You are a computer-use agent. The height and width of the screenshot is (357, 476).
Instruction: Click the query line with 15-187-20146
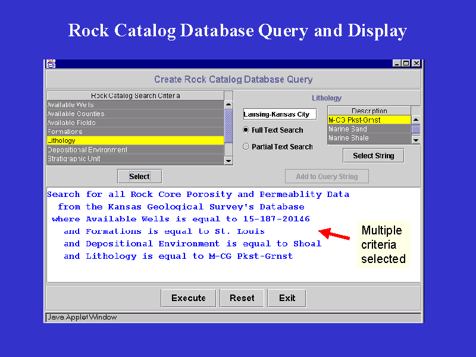click(181, 219)
